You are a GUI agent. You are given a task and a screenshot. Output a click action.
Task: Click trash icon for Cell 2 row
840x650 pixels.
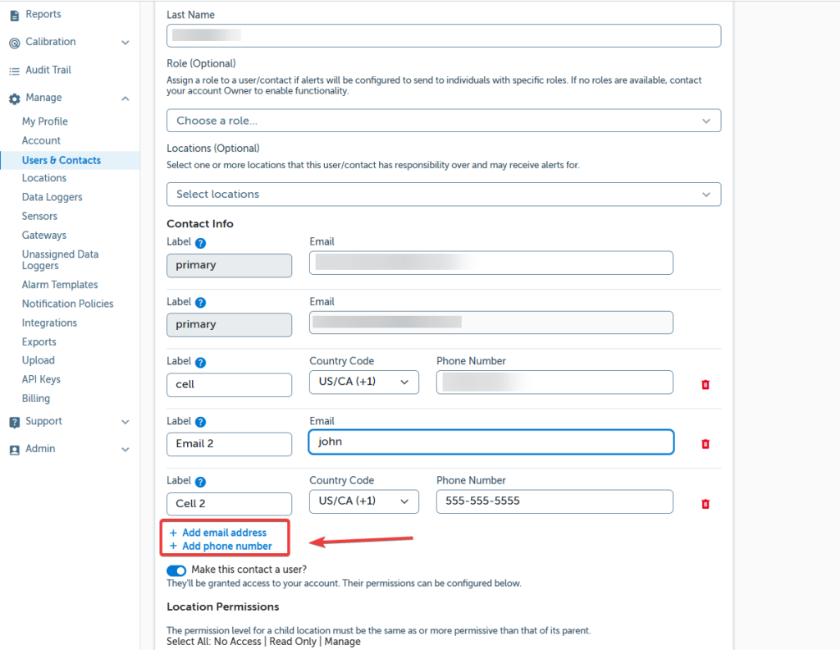pos(705,504)
